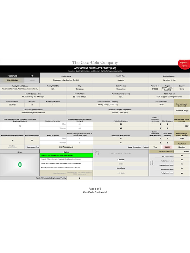The height and width of the screenshot is (253, 190).
Task: Click the Full Access Denied No value
Action: 182,156
